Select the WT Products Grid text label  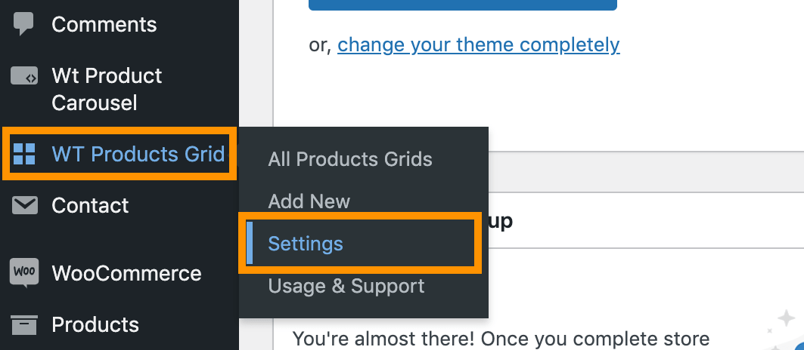tap(138, 154)
